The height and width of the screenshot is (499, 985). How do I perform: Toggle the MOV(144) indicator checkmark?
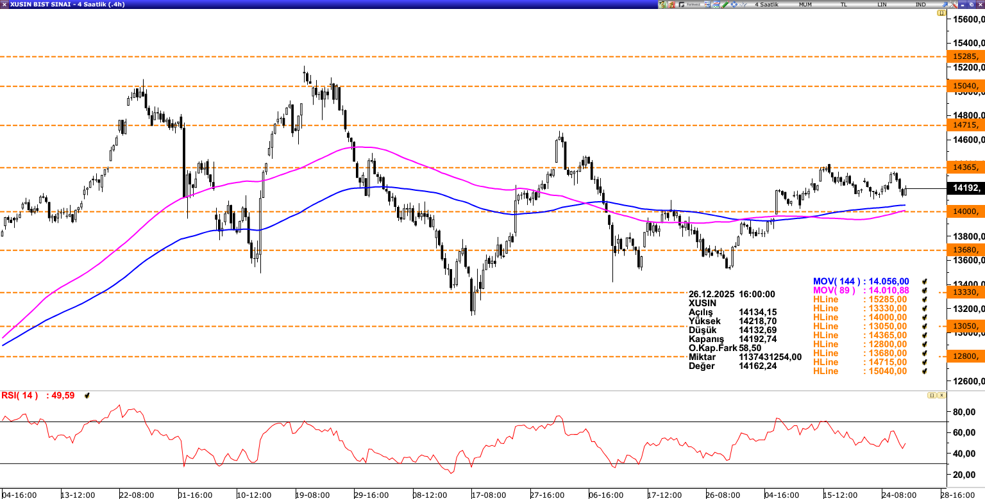[924, 281]
